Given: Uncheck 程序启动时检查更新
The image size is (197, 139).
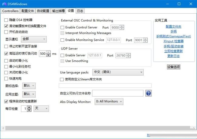Looking at the screenshot, I should (x=6, y=102).
